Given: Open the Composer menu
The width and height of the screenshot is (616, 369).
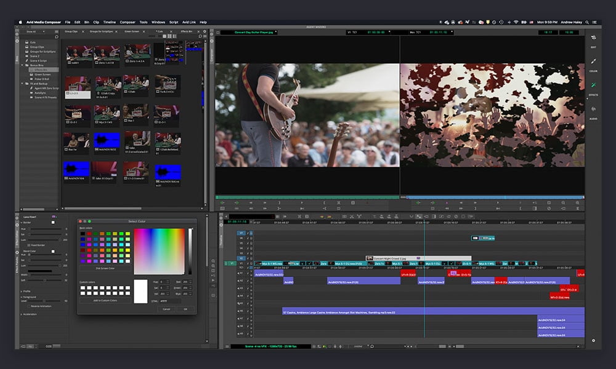Looking at the screenshot, I should [128, 22].
